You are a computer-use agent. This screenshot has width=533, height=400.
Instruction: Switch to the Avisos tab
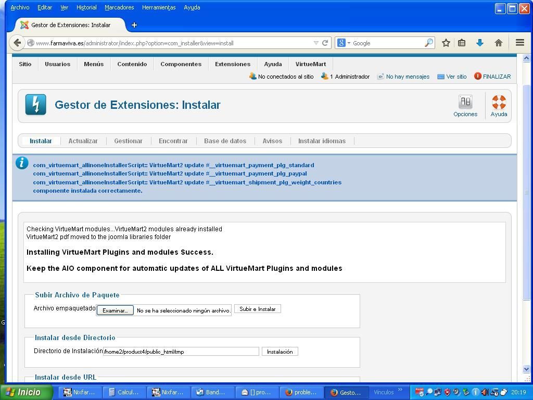(272, 141)
